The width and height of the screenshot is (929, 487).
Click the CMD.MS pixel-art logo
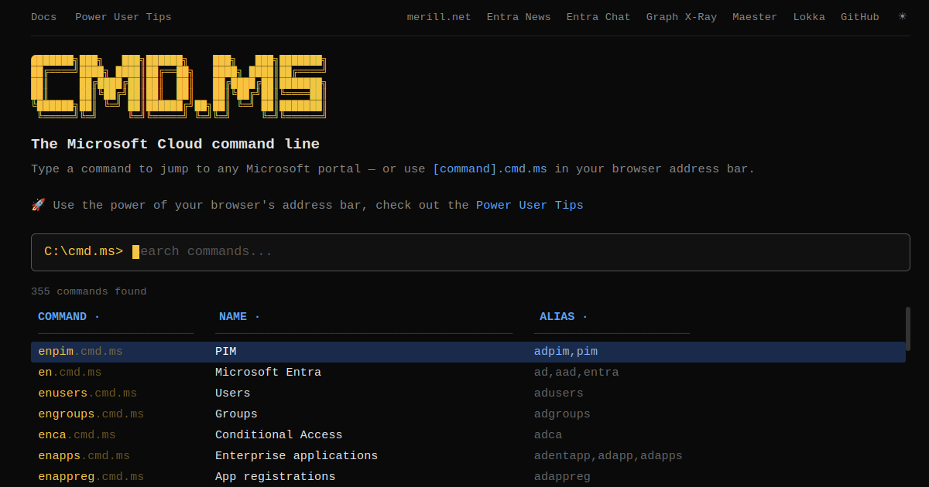click(179, 87)
